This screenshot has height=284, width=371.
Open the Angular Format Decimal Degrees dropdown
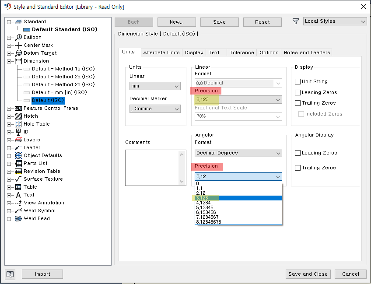238,153
